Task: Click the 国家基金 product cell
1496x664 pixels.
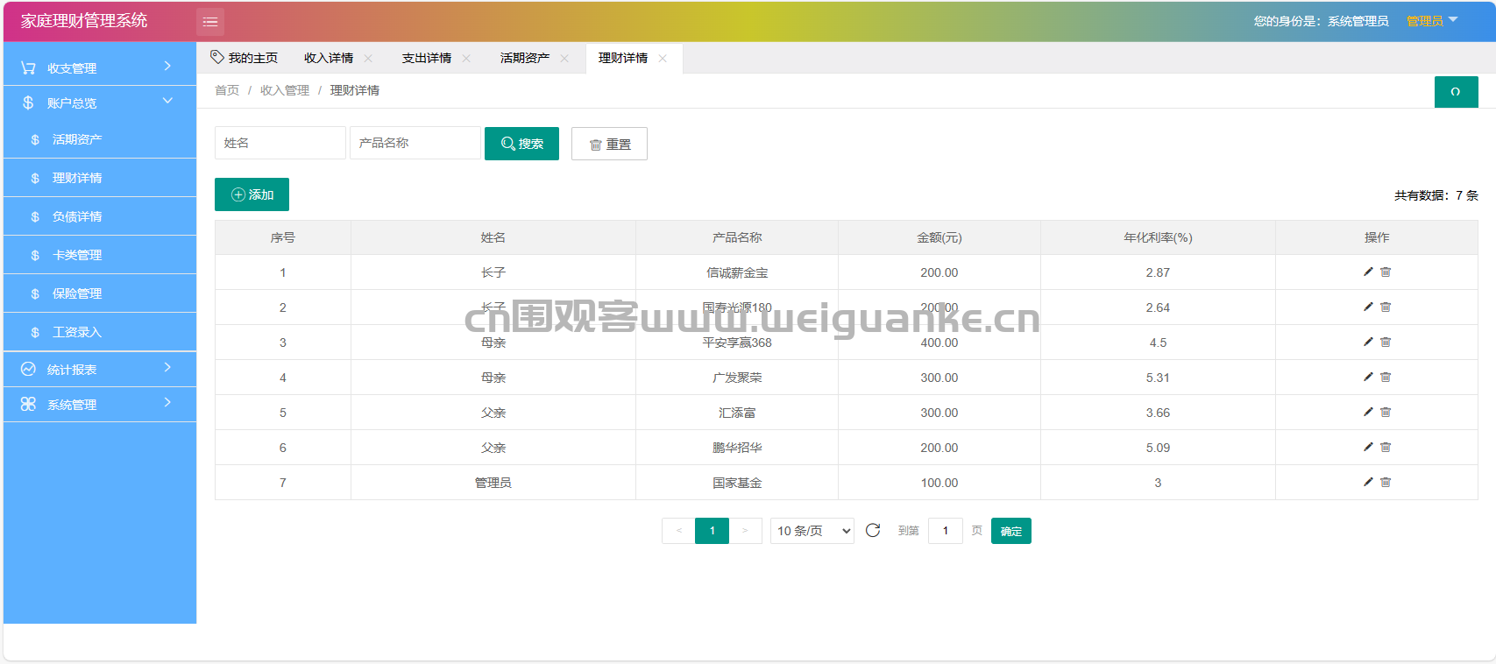Action: (x=737, y=483)
